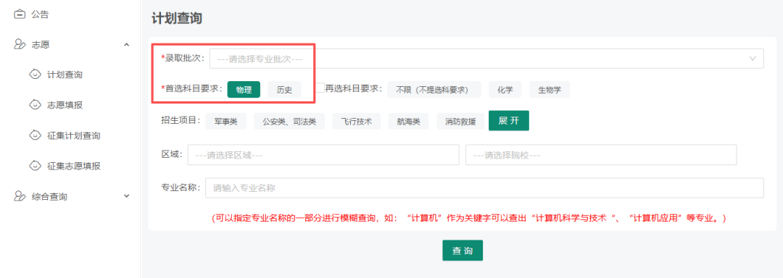
Task: Expand the 综合查询 menu chevron
Action: pos(126,196)
